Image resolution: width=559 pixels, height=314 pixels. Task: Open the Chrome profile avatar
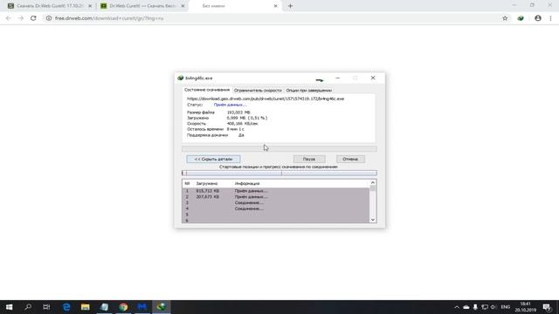(x=538, y=18)
